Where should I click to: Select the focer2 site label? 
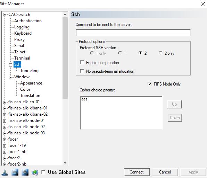(x=14, y=158)
